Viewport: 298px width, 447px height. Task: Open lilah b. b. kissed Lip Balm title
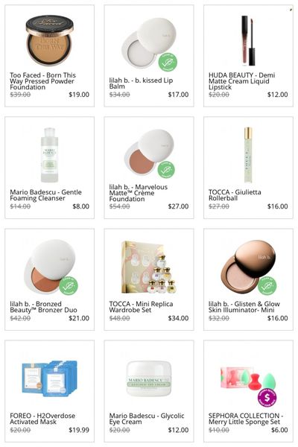click(141, 83)
